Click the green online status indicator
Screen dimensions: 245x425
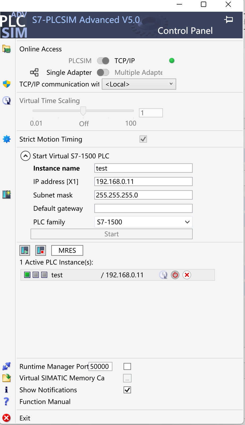pyautogui.click(x=172, y=61)
